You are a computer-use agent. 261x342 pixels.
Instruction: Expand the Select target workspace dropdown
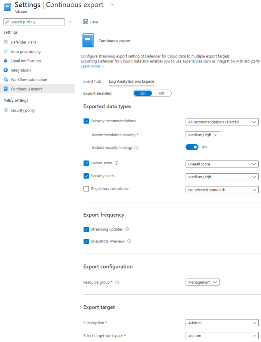[x=222, y=336]
